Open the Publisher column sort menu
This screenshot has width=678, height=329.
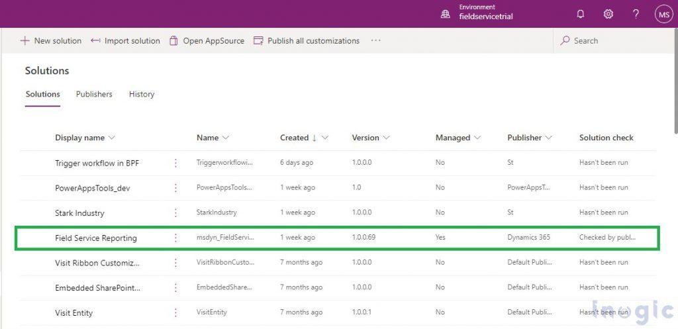(x=549, y=138)
